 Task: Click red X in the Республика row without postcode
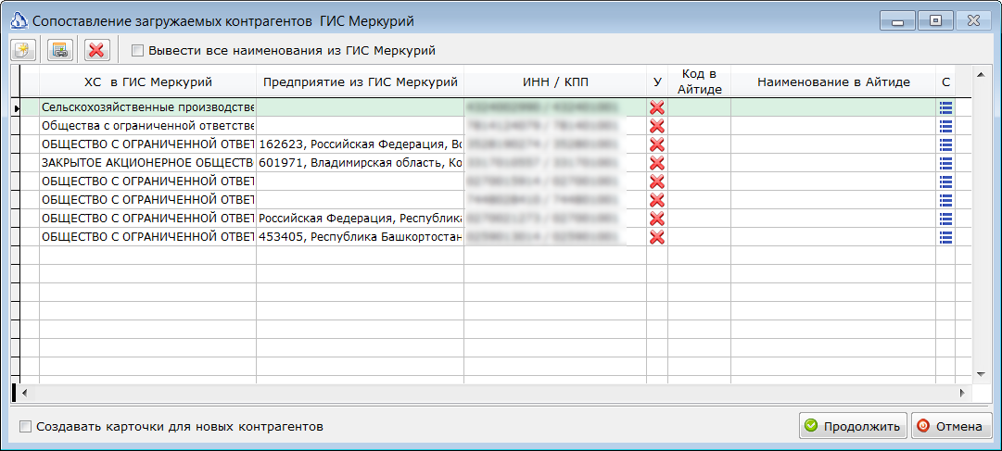pos(657,219)
